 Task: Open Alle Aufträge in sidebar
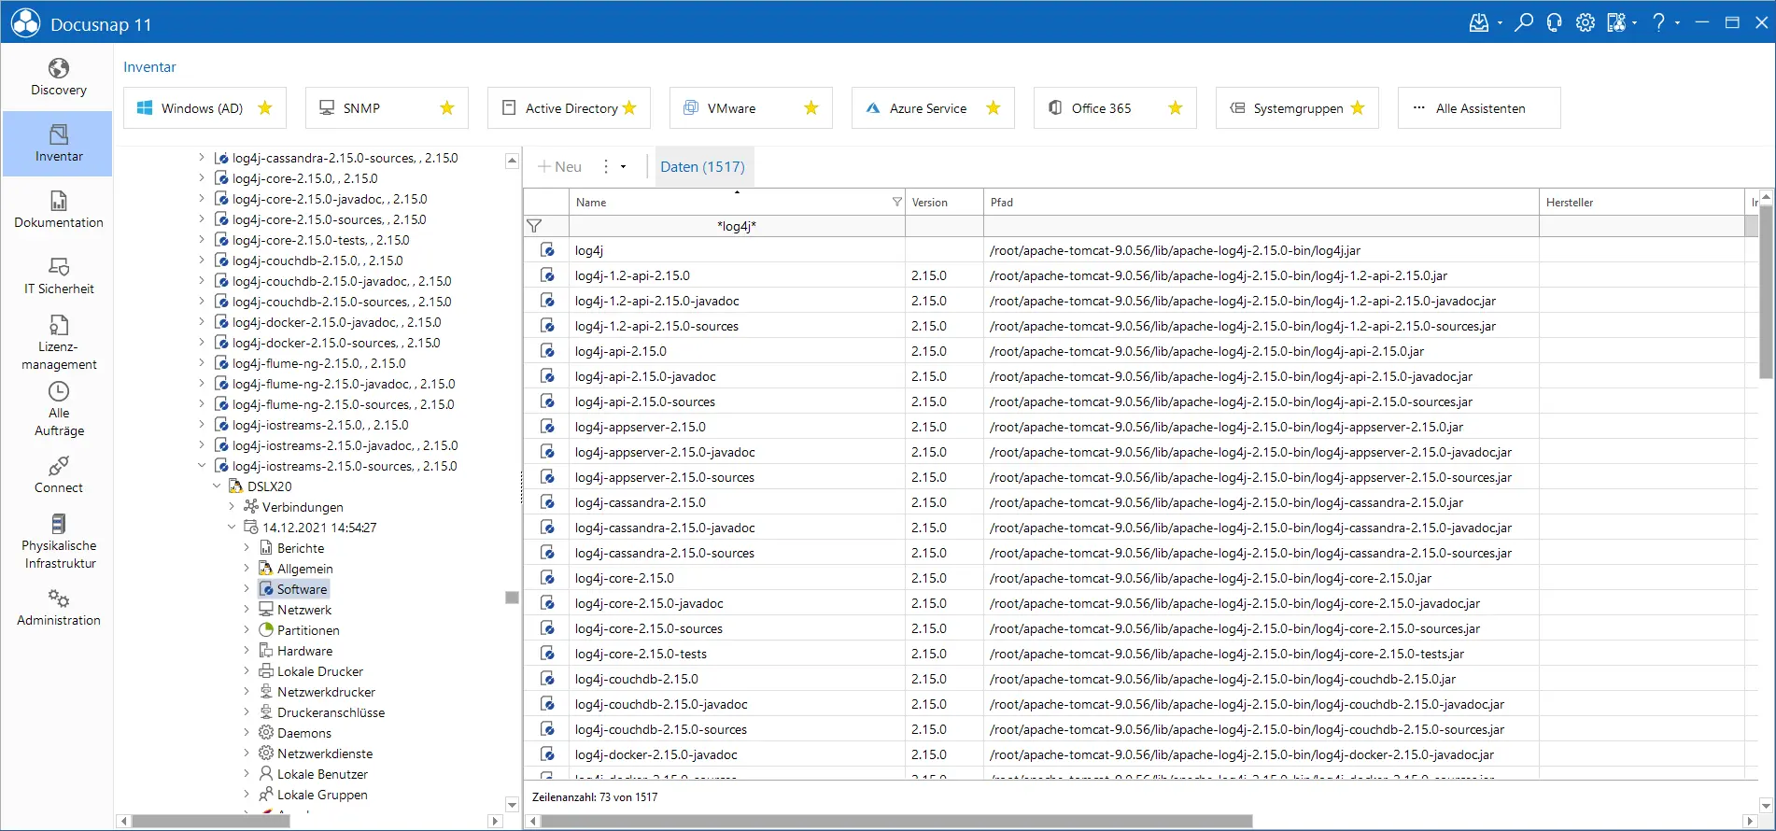point(58,409)
